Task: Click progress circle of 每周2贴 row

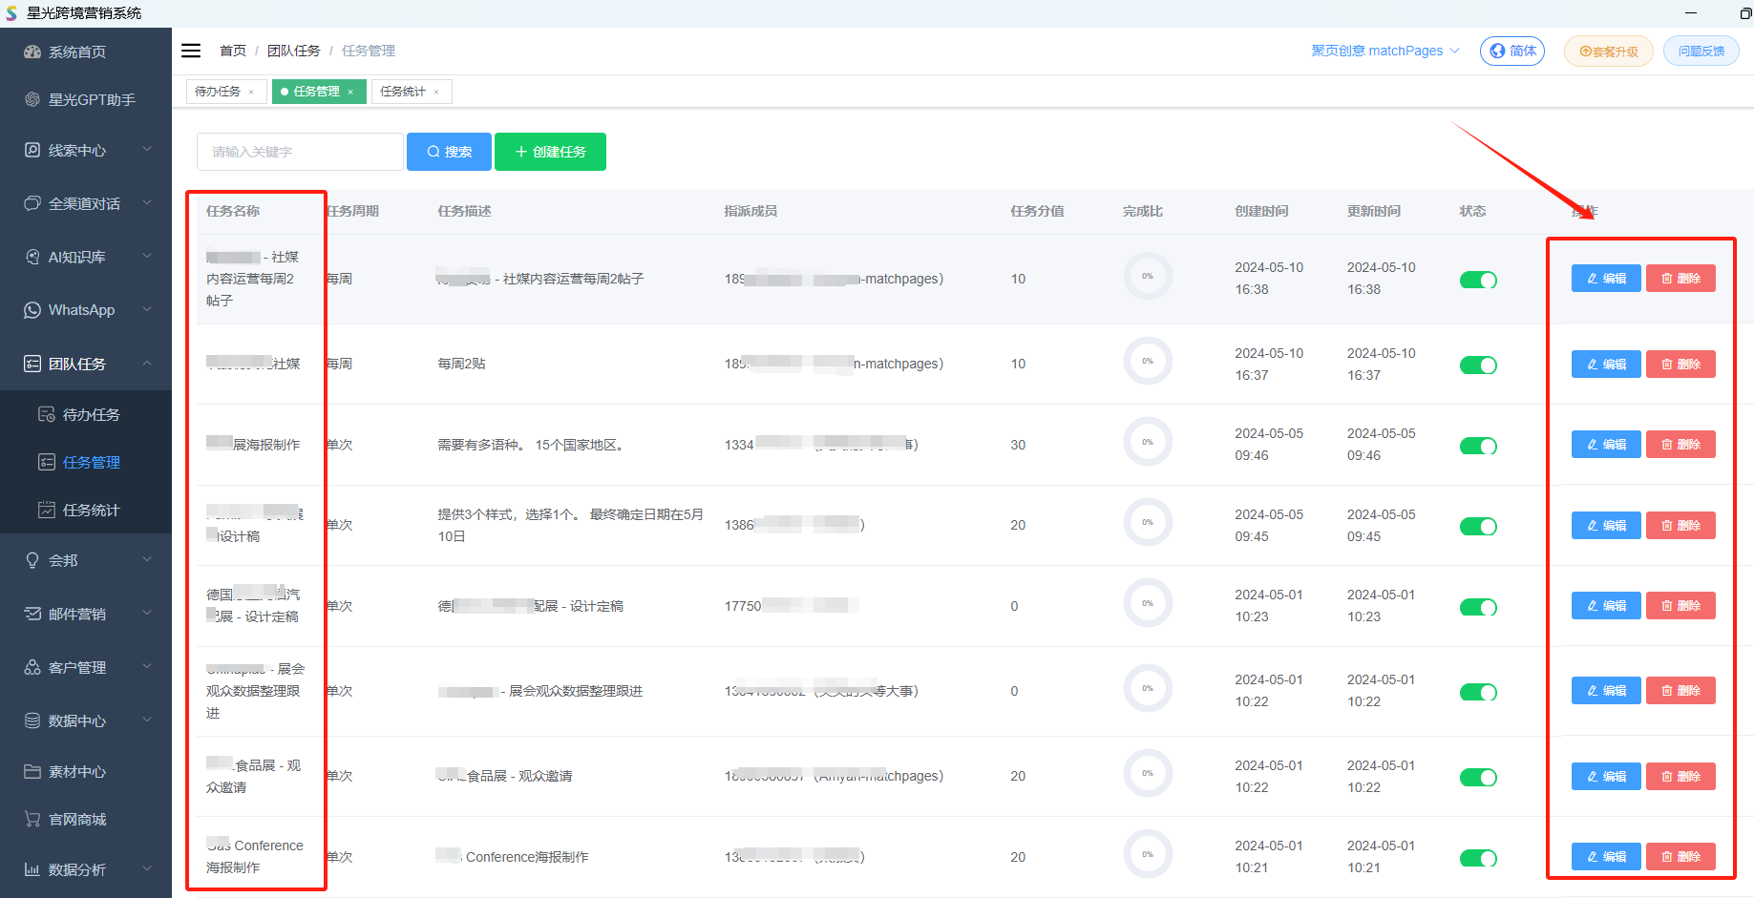Action: [x=1148, y=361]
